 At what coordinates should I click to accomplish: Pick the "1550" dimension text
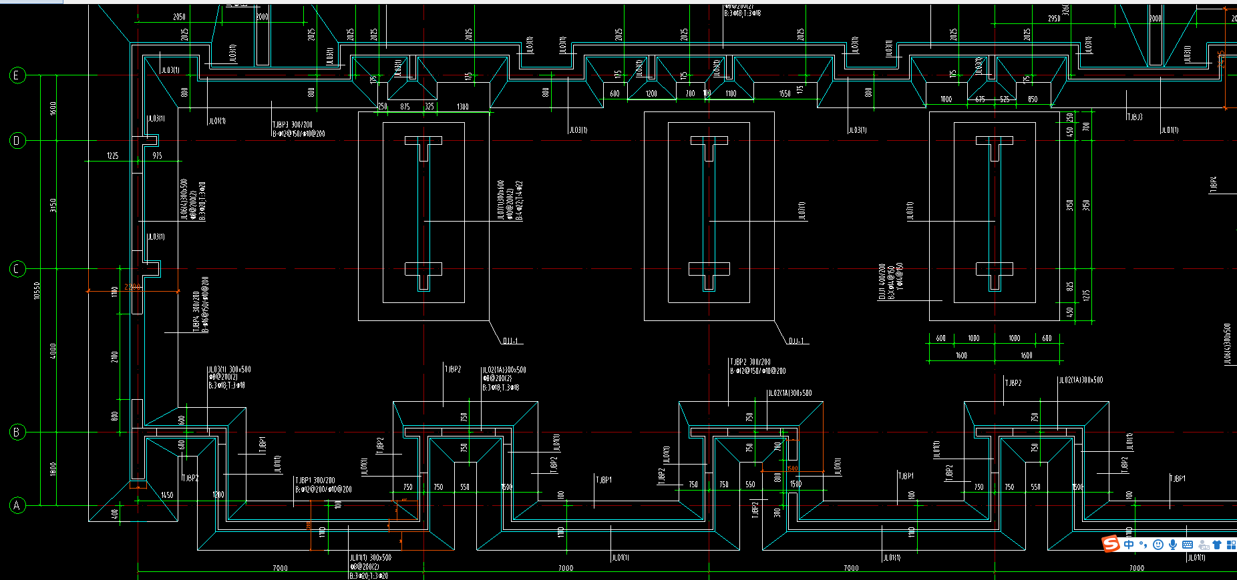click(x=785, y=94)
